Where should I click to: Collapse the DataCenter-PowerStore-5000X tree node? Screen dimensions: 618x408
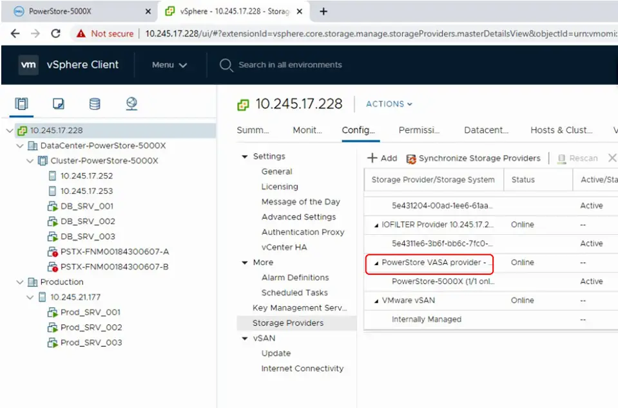20,145
